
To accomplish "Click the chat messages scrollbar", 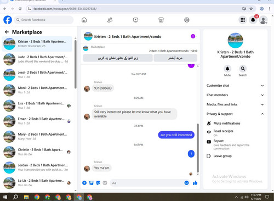I will click(198, 148).
